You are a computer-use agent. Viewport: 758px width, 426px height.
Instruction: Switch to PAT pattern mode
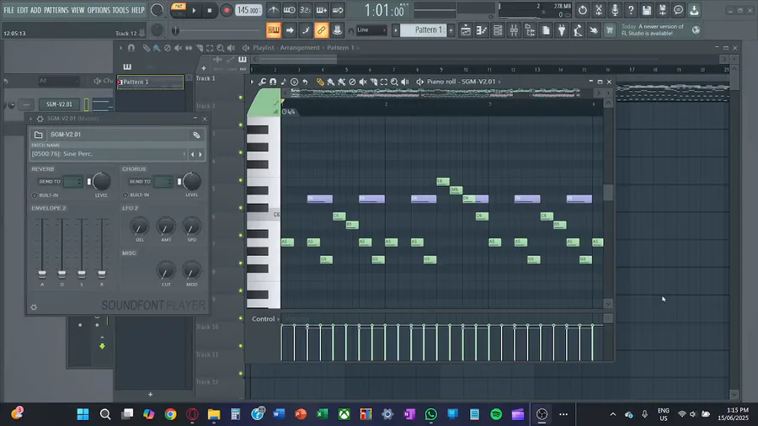tap(179, 6)
